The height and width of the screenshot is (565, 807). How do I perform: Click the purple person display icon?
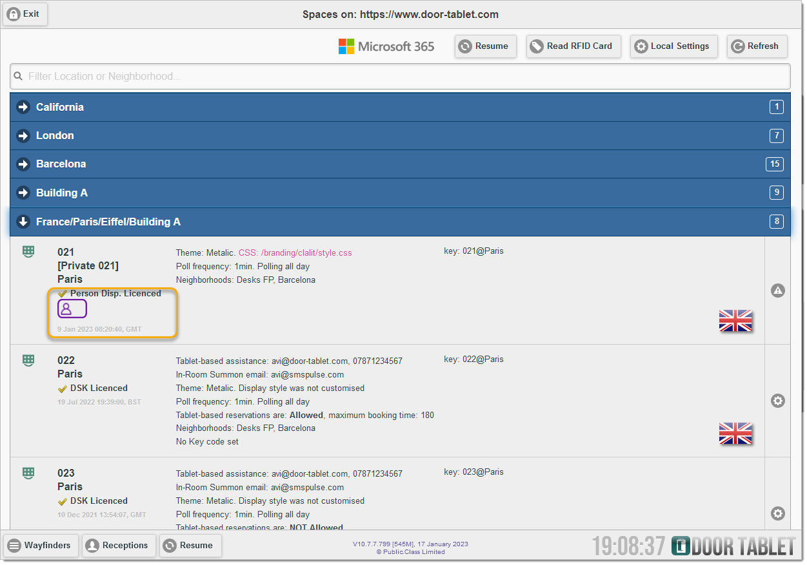coord(72,309)
